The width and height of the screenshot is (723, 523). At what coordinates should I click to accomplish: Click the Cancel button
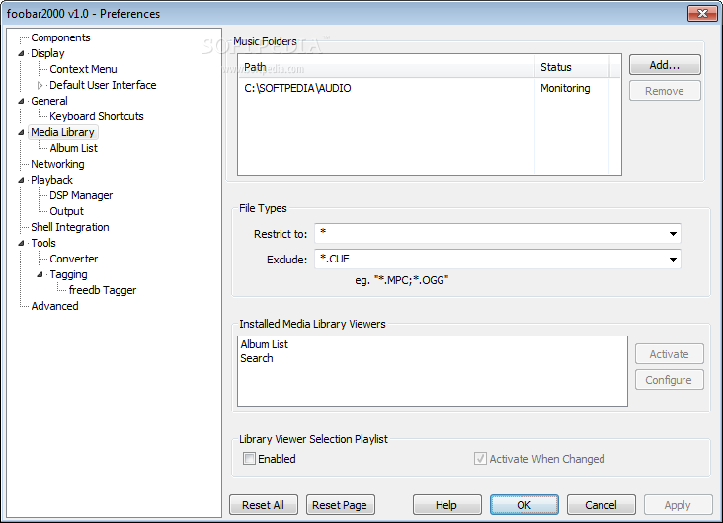coord(601,505)
